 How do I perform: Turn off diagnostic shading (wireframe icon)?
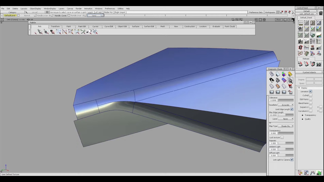tap(272, 74)
